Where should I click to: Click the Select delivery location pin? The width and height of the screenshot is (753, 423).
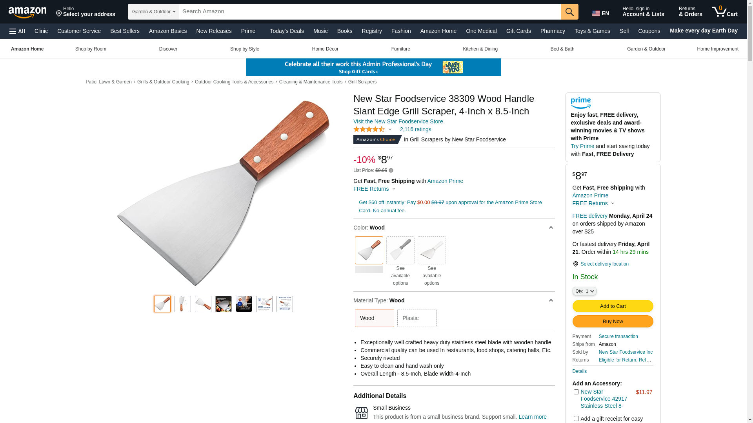tap(575, 264)
